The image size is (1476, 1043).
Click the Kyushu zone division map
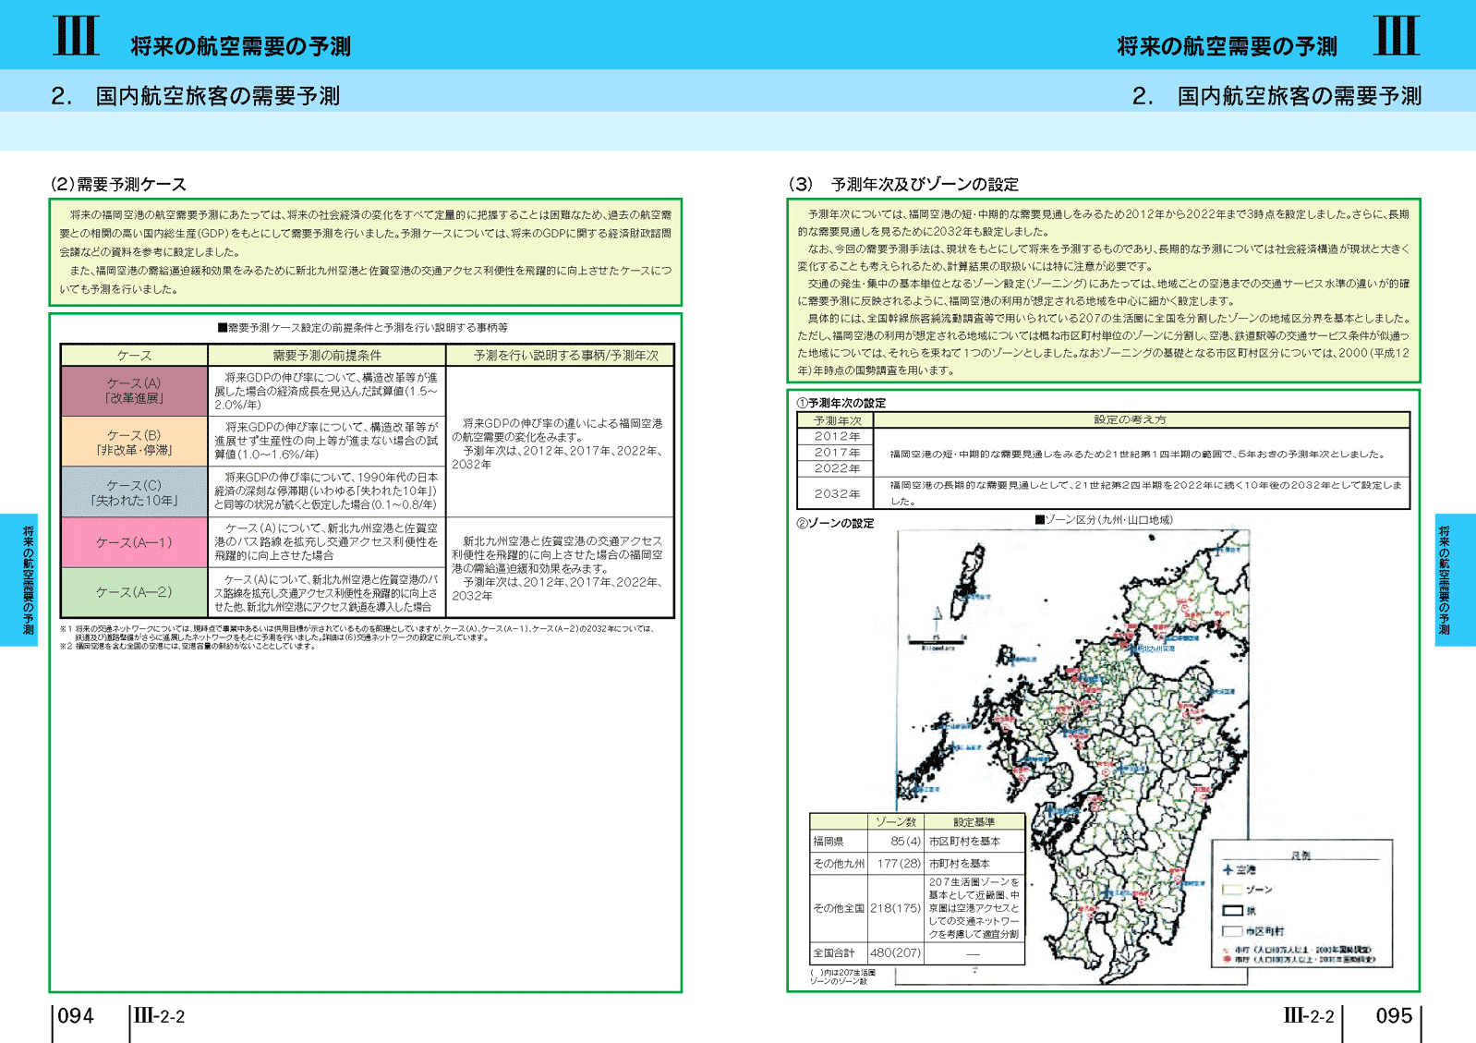tap(1071, 756)
